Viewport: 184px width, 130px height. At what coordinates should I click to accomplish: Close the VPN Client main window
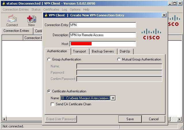(x=180, y=3)
